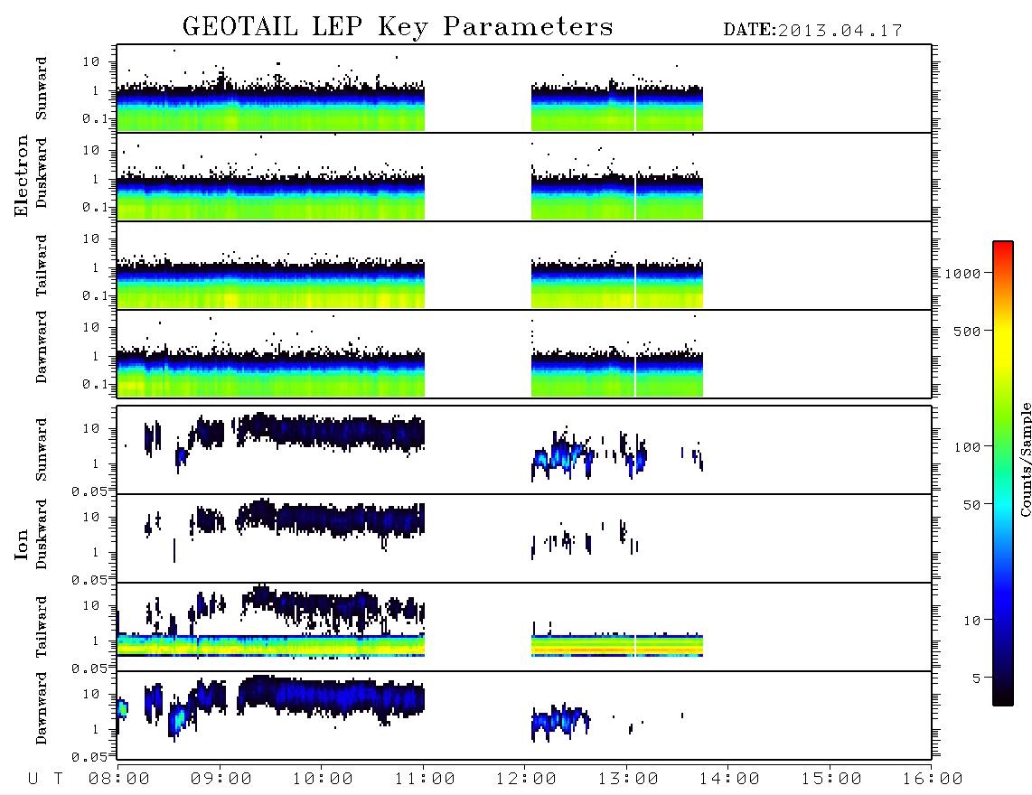Click the "10" colorbar tick value
The width and height of the screenshot is (1032, 795).
click(971, 621)
